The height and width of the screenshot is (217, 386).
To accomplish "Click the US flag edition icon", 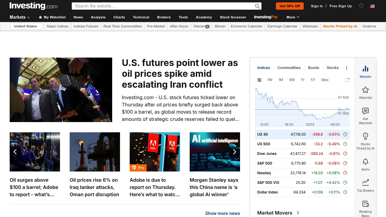I will click(372, 6).
